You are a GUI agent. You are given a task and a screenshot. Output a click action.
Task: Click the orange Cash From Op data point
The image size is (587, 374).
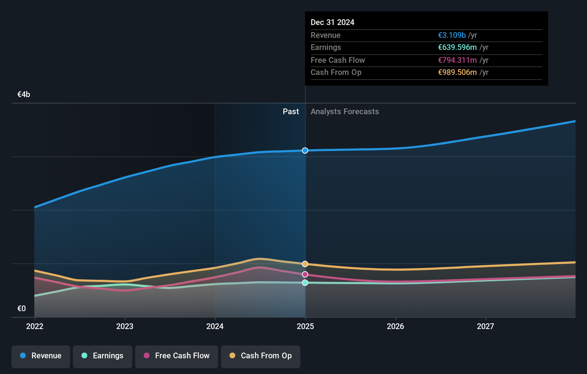(305, 264)
